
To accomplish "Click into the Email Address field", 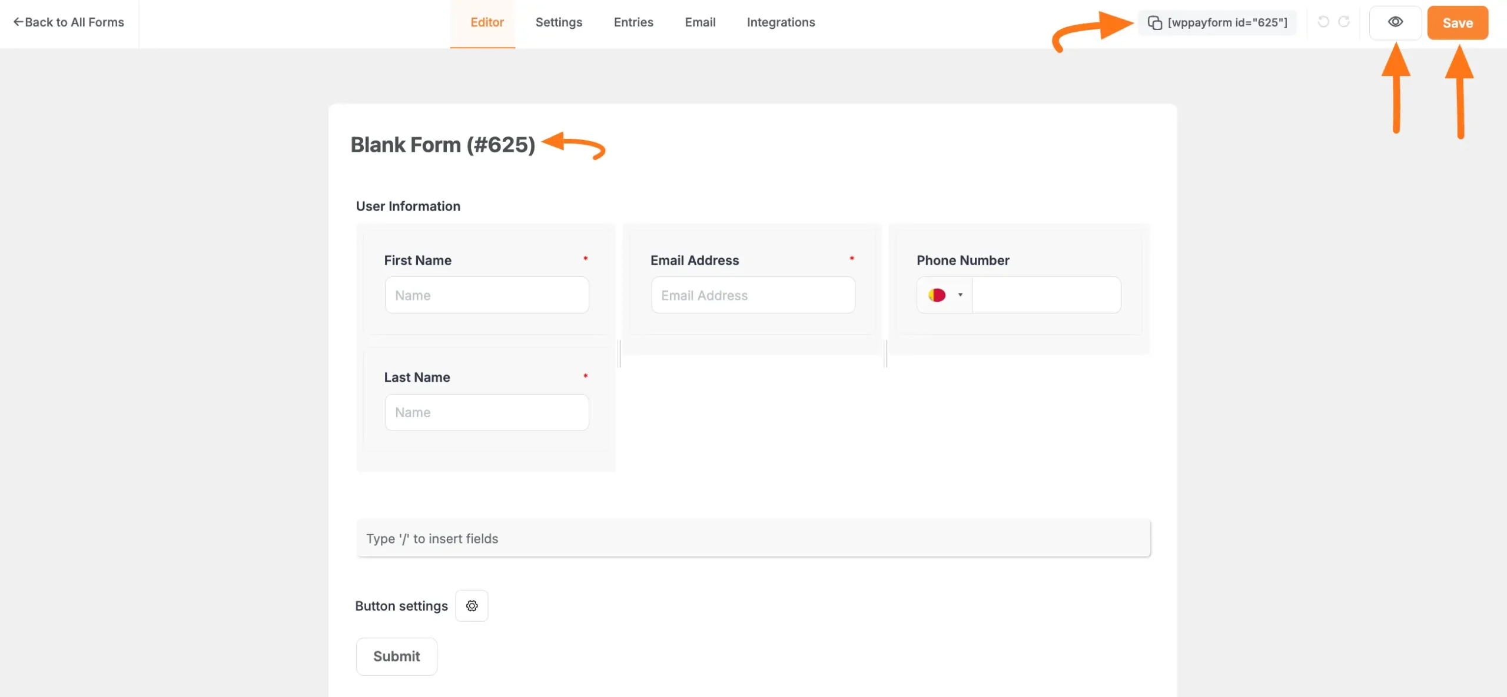I will pyautogui.click(x=753, y=295).
